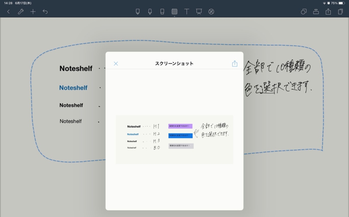Open the presentation board tool
This screenshot has height=217, width=349.
(199, 12)
